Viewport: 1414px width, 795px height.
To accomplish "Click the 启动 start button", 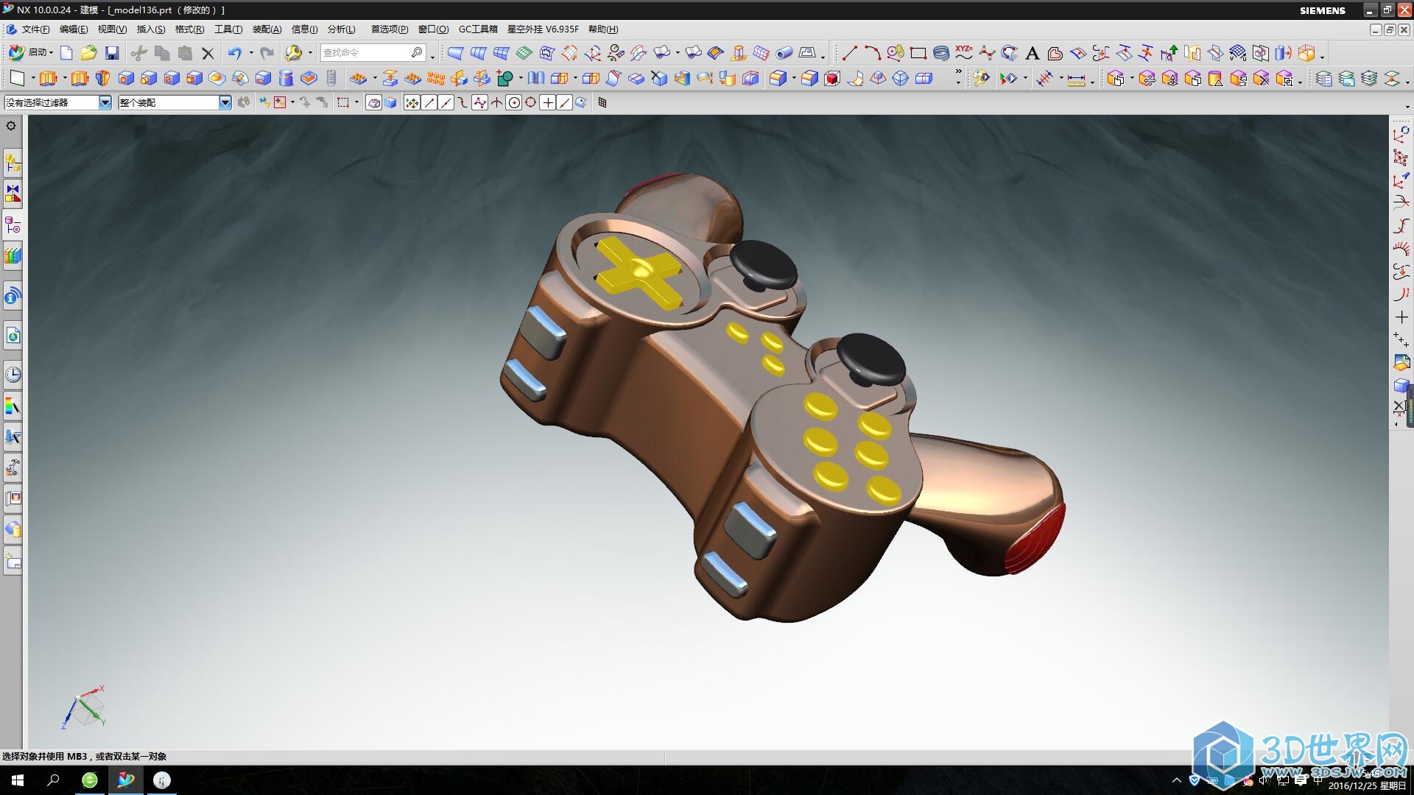I will pos(31,52).
